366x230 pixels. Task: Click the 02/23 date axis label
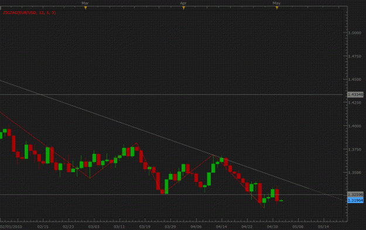[x=68, y=226]
